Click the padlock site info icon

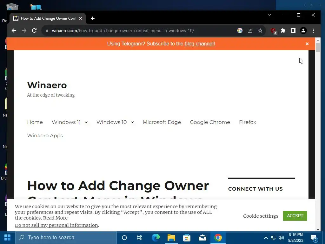[x=47, y=31]
